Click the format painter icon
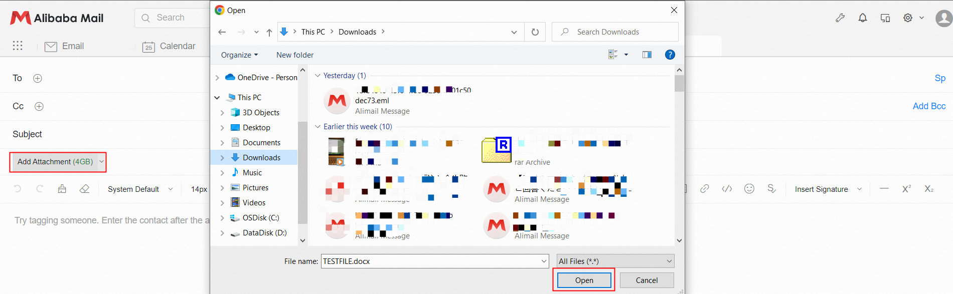 pyautogui.click(x=62, y=189)
